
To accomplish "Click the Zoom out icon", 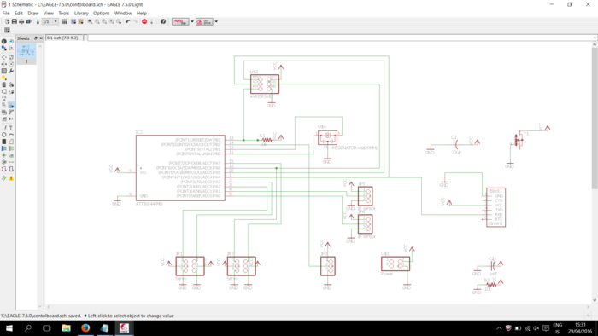I will 104,21.
